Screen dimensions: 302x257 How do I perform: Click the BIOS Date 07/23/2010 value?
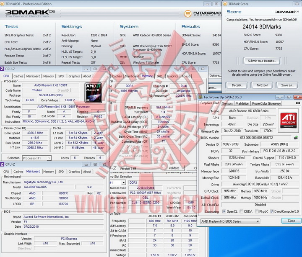(x=63, y=226)
